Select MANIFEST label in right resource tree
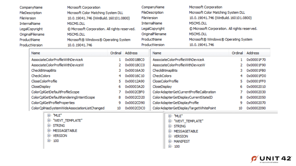This screenshot has height=166, width=296. point(182,142)
